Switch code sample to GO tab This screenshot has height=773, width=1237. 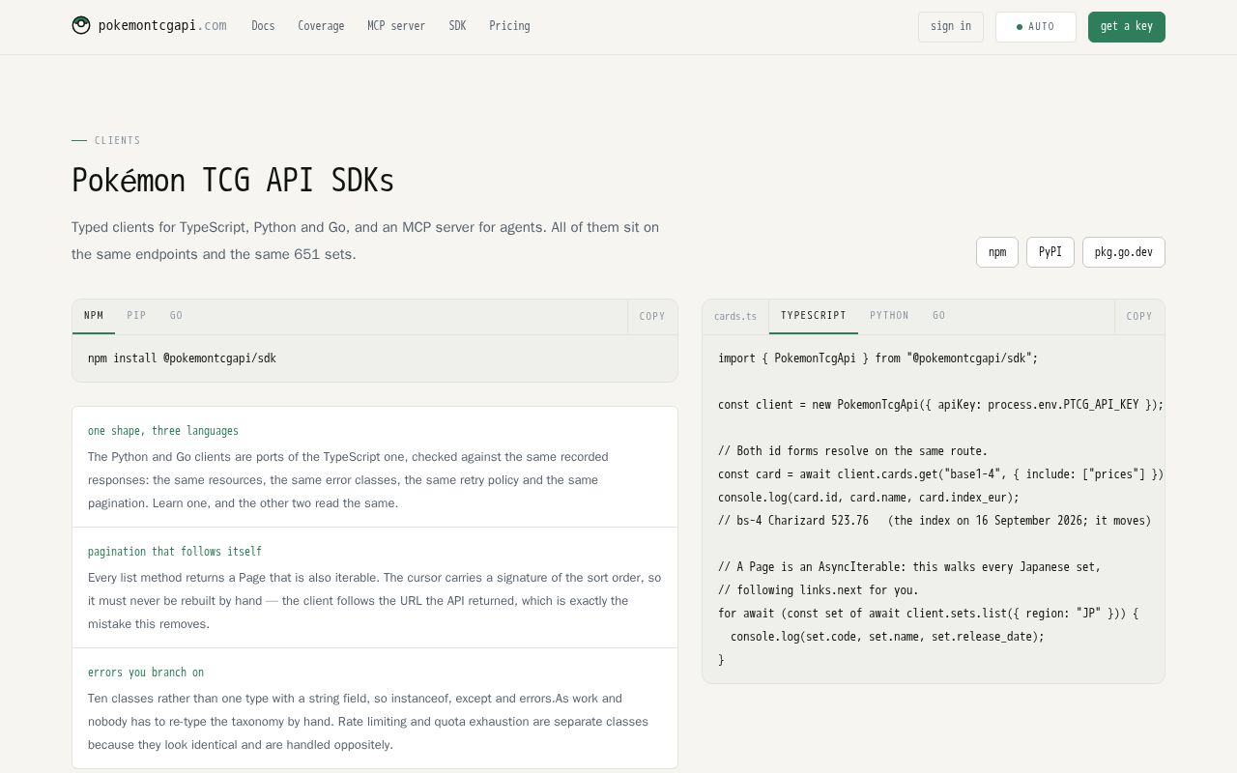pos(939,316)
